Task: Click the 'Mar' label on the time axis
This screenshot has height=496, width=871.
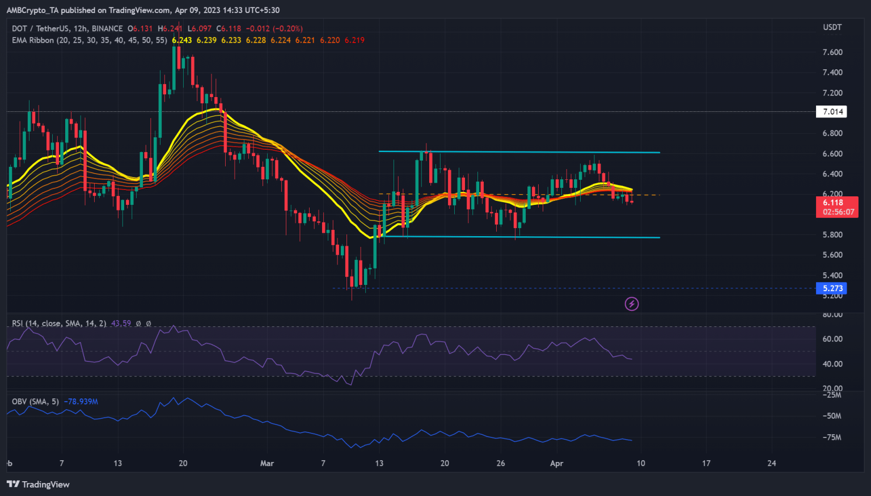Action: (x=267, y=464)
